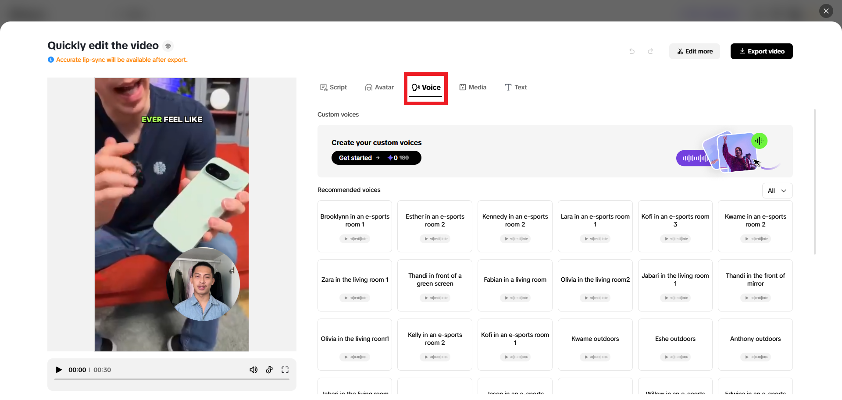The width and height of the screenshot is (842, 400).
Task: Play Fabian in a living room sample
Action: click(515, 298)
